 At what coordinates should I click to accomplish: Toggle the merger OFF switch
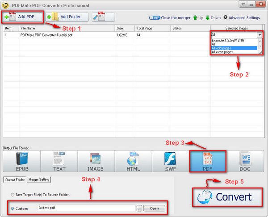point(155,17)
